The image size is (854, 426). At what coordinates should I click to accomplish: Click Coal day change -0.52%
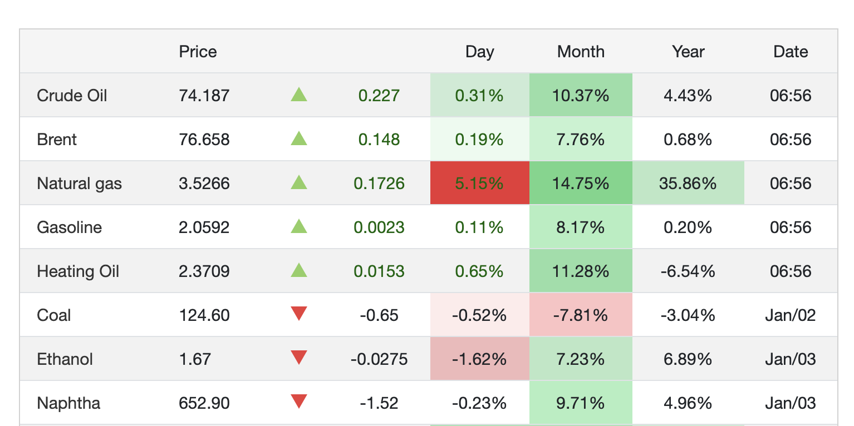click(479, 315)
